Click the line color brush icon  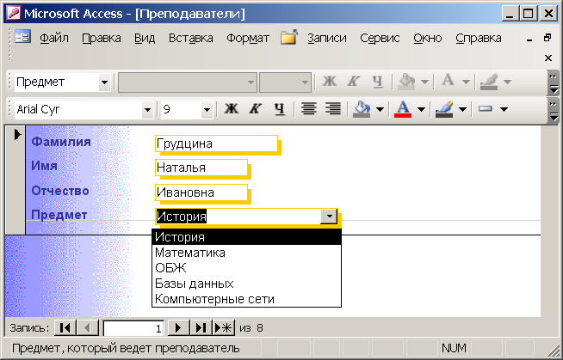[x=444, y=109]
